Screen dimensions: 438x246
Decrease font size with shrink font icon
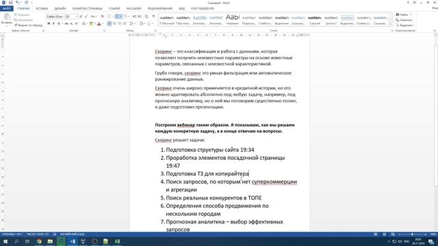86,16
